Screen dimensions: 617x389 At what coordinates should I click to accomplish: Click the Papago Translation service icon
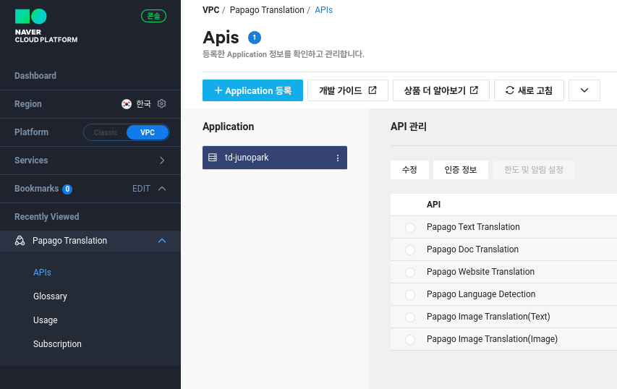coord(20,241)
